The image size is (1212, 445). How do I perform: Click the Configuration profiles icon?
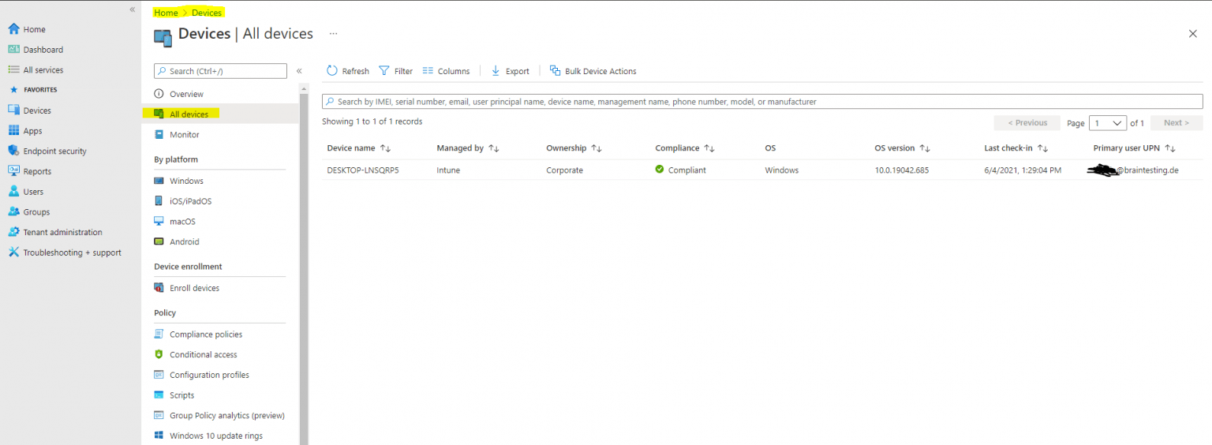pos(159,375)
